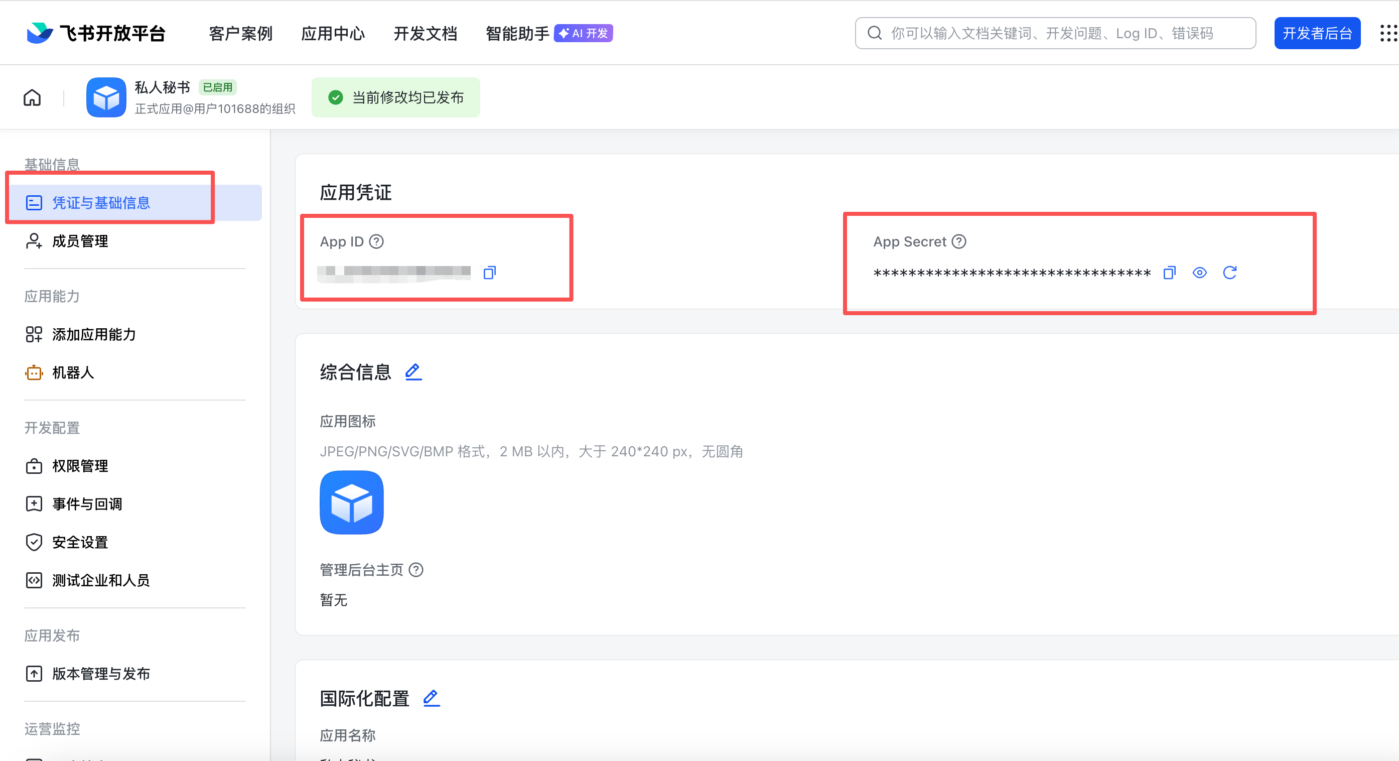Open 智能助手 AI 开发
Screen dimensions: 1399x761
tap(516, 33)
